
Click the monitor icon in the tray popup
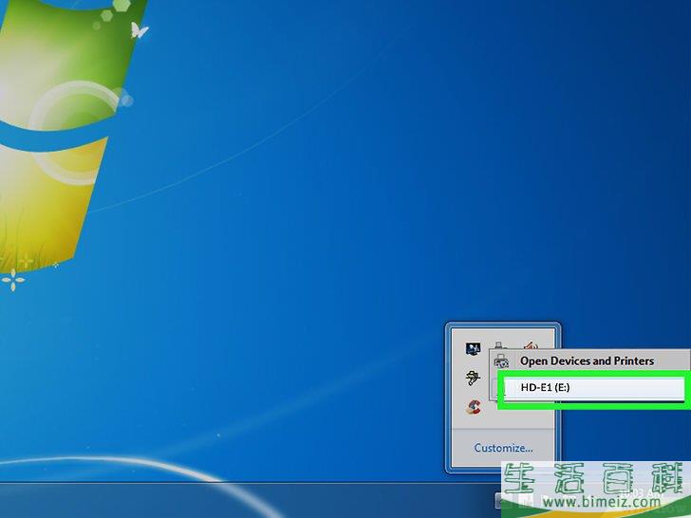[473, 348]
